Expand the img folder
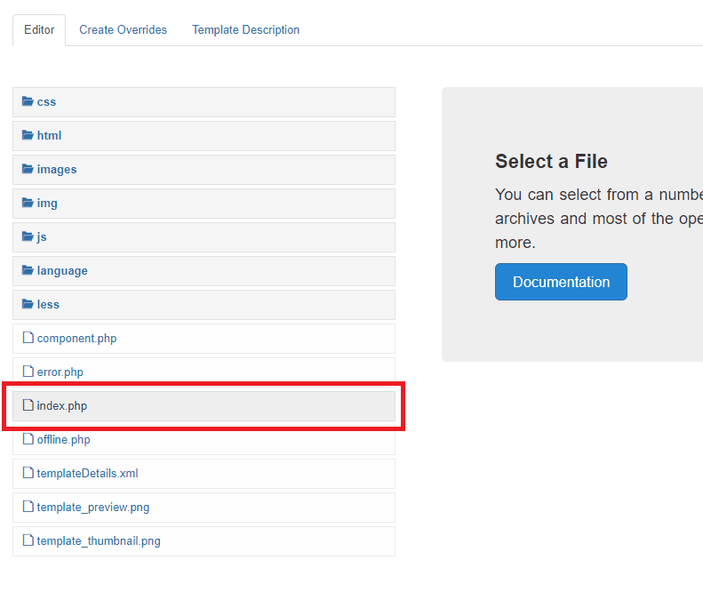The width and height of the screenshot is (703, 600). pos(47,204)
